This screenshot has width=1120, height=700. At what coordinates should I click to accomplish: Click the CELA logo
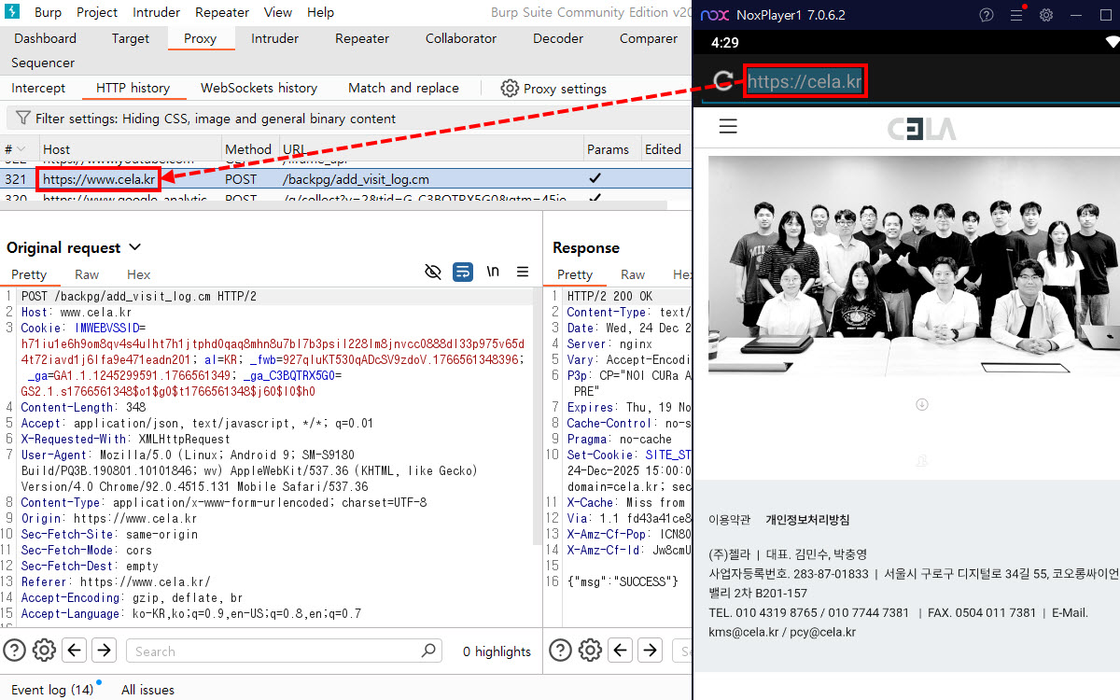(922, 128)
